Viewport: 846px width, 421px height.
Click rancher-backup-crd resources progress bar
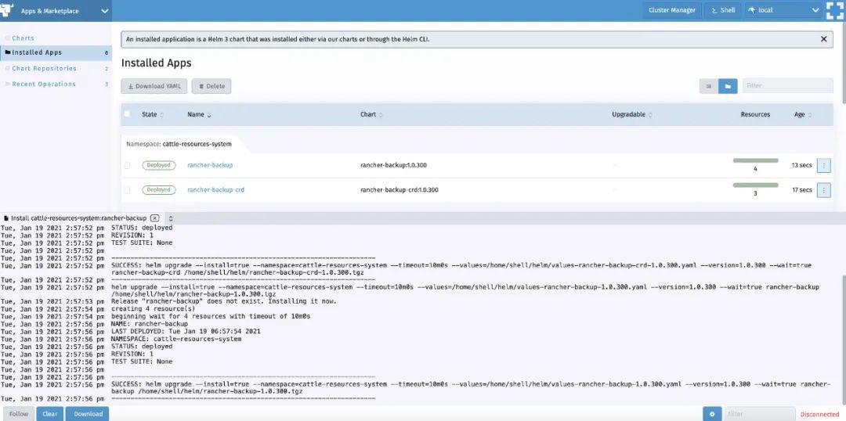click(755, 185)
